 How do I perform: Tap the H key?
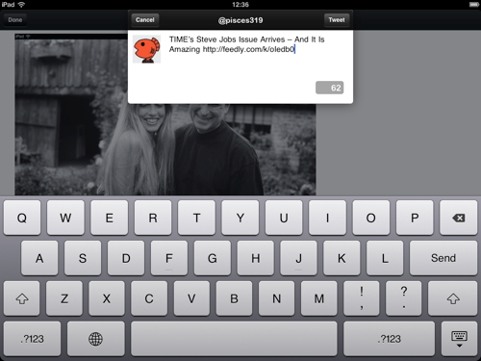click(256, 258)
